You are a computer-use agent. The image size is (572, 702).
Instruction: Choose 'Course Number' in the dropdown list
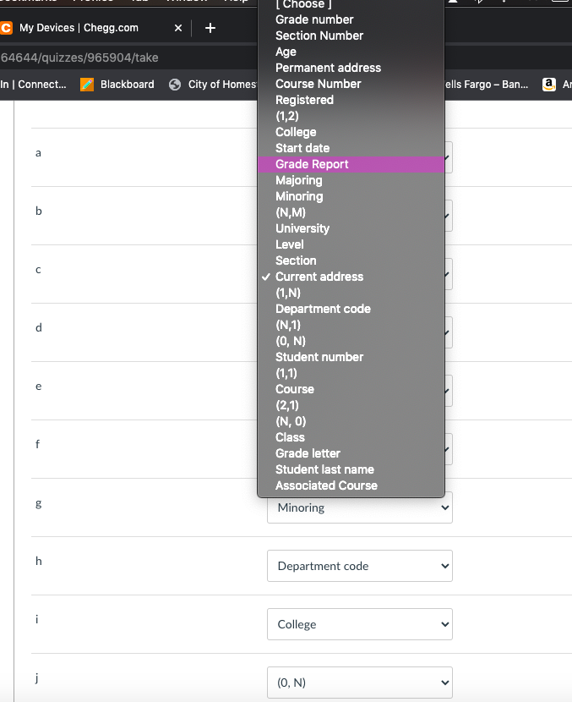351,85
